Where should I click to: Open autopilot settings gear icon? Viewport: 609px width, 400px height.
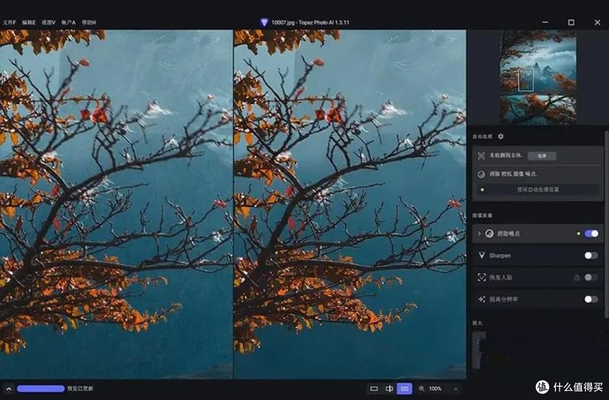(501, 136)
